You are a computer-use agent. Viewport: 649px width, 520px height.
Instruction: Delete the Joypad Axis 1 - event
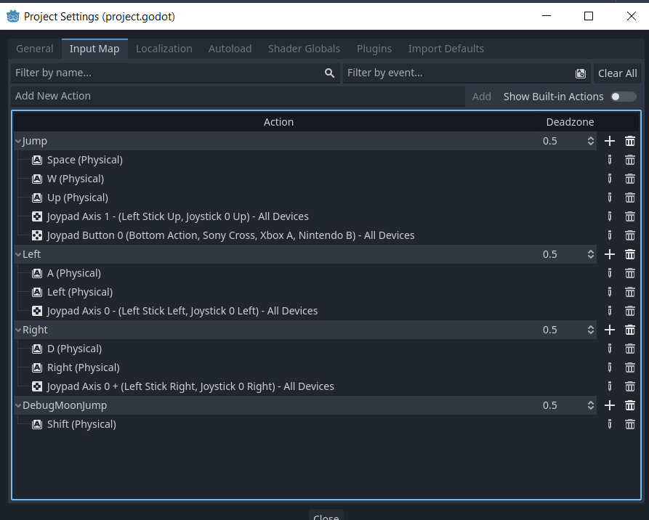[x=630, y=216]
